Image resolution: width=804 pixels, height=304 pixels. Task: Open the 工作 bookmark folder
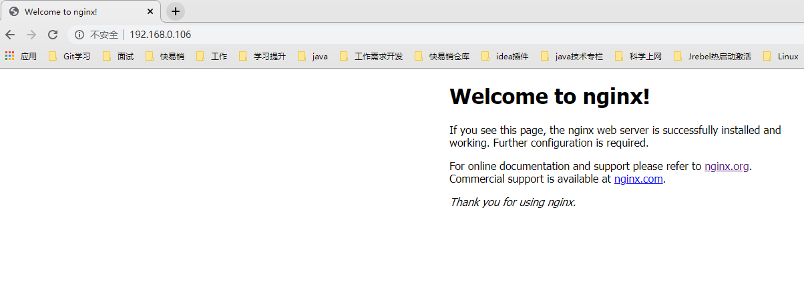tap(212, 56)
